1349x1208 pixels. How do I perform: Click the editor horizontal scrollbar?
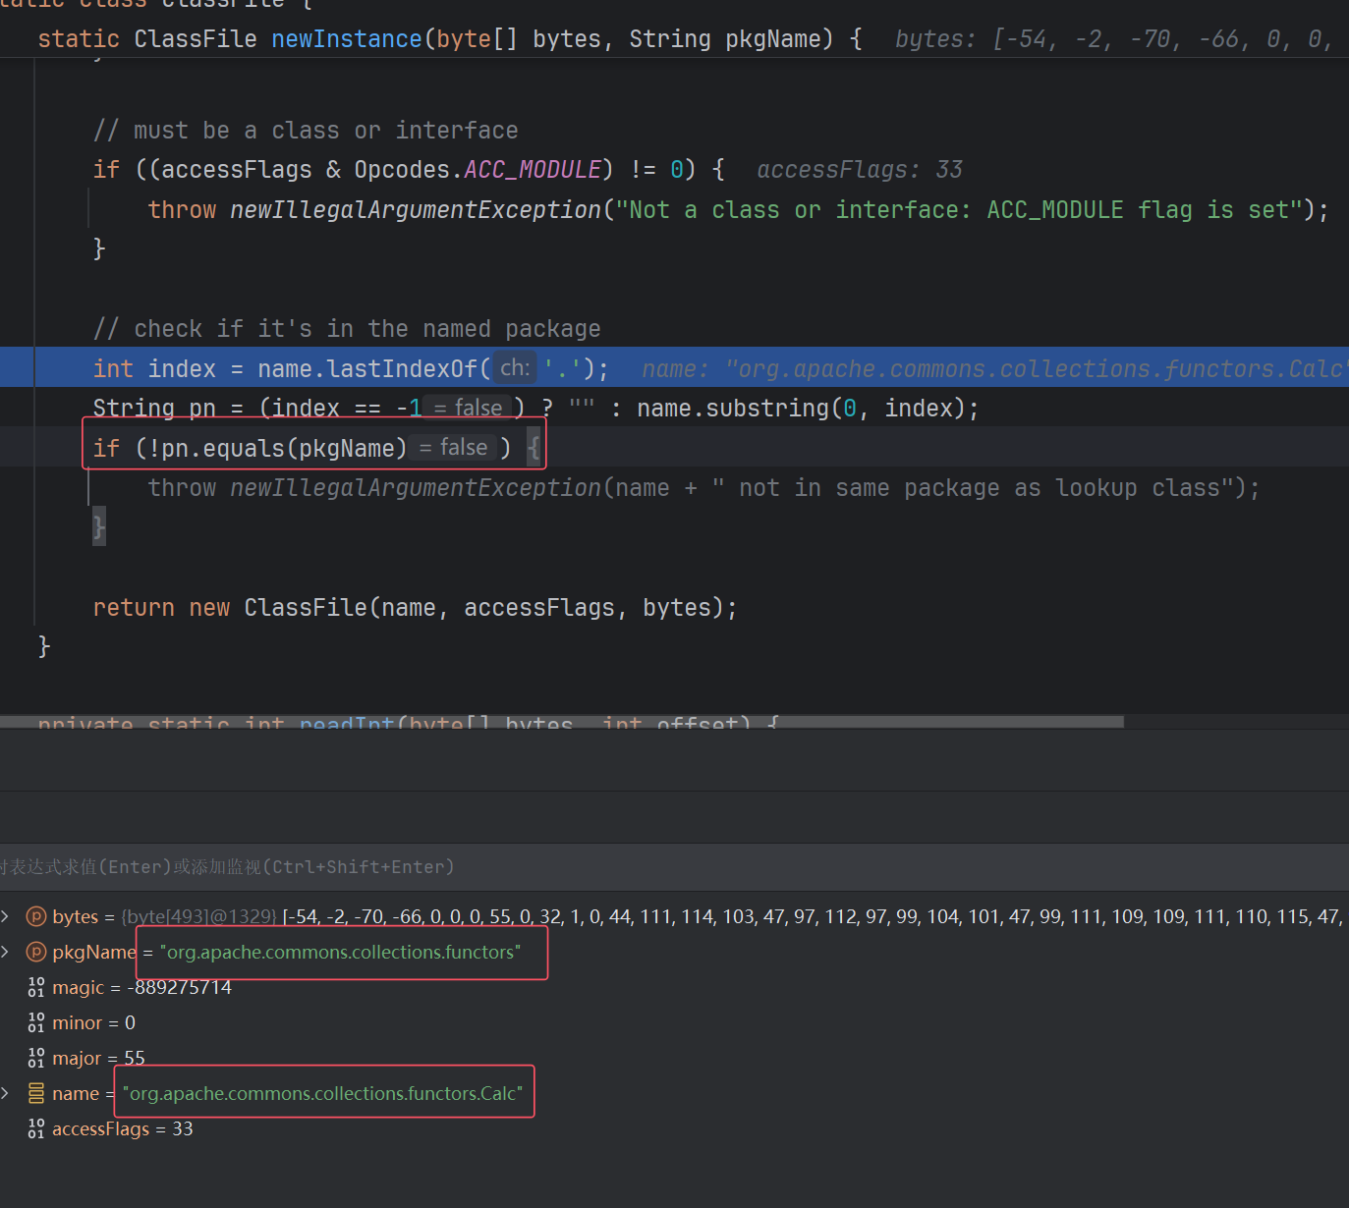click(x=560, y=722)
